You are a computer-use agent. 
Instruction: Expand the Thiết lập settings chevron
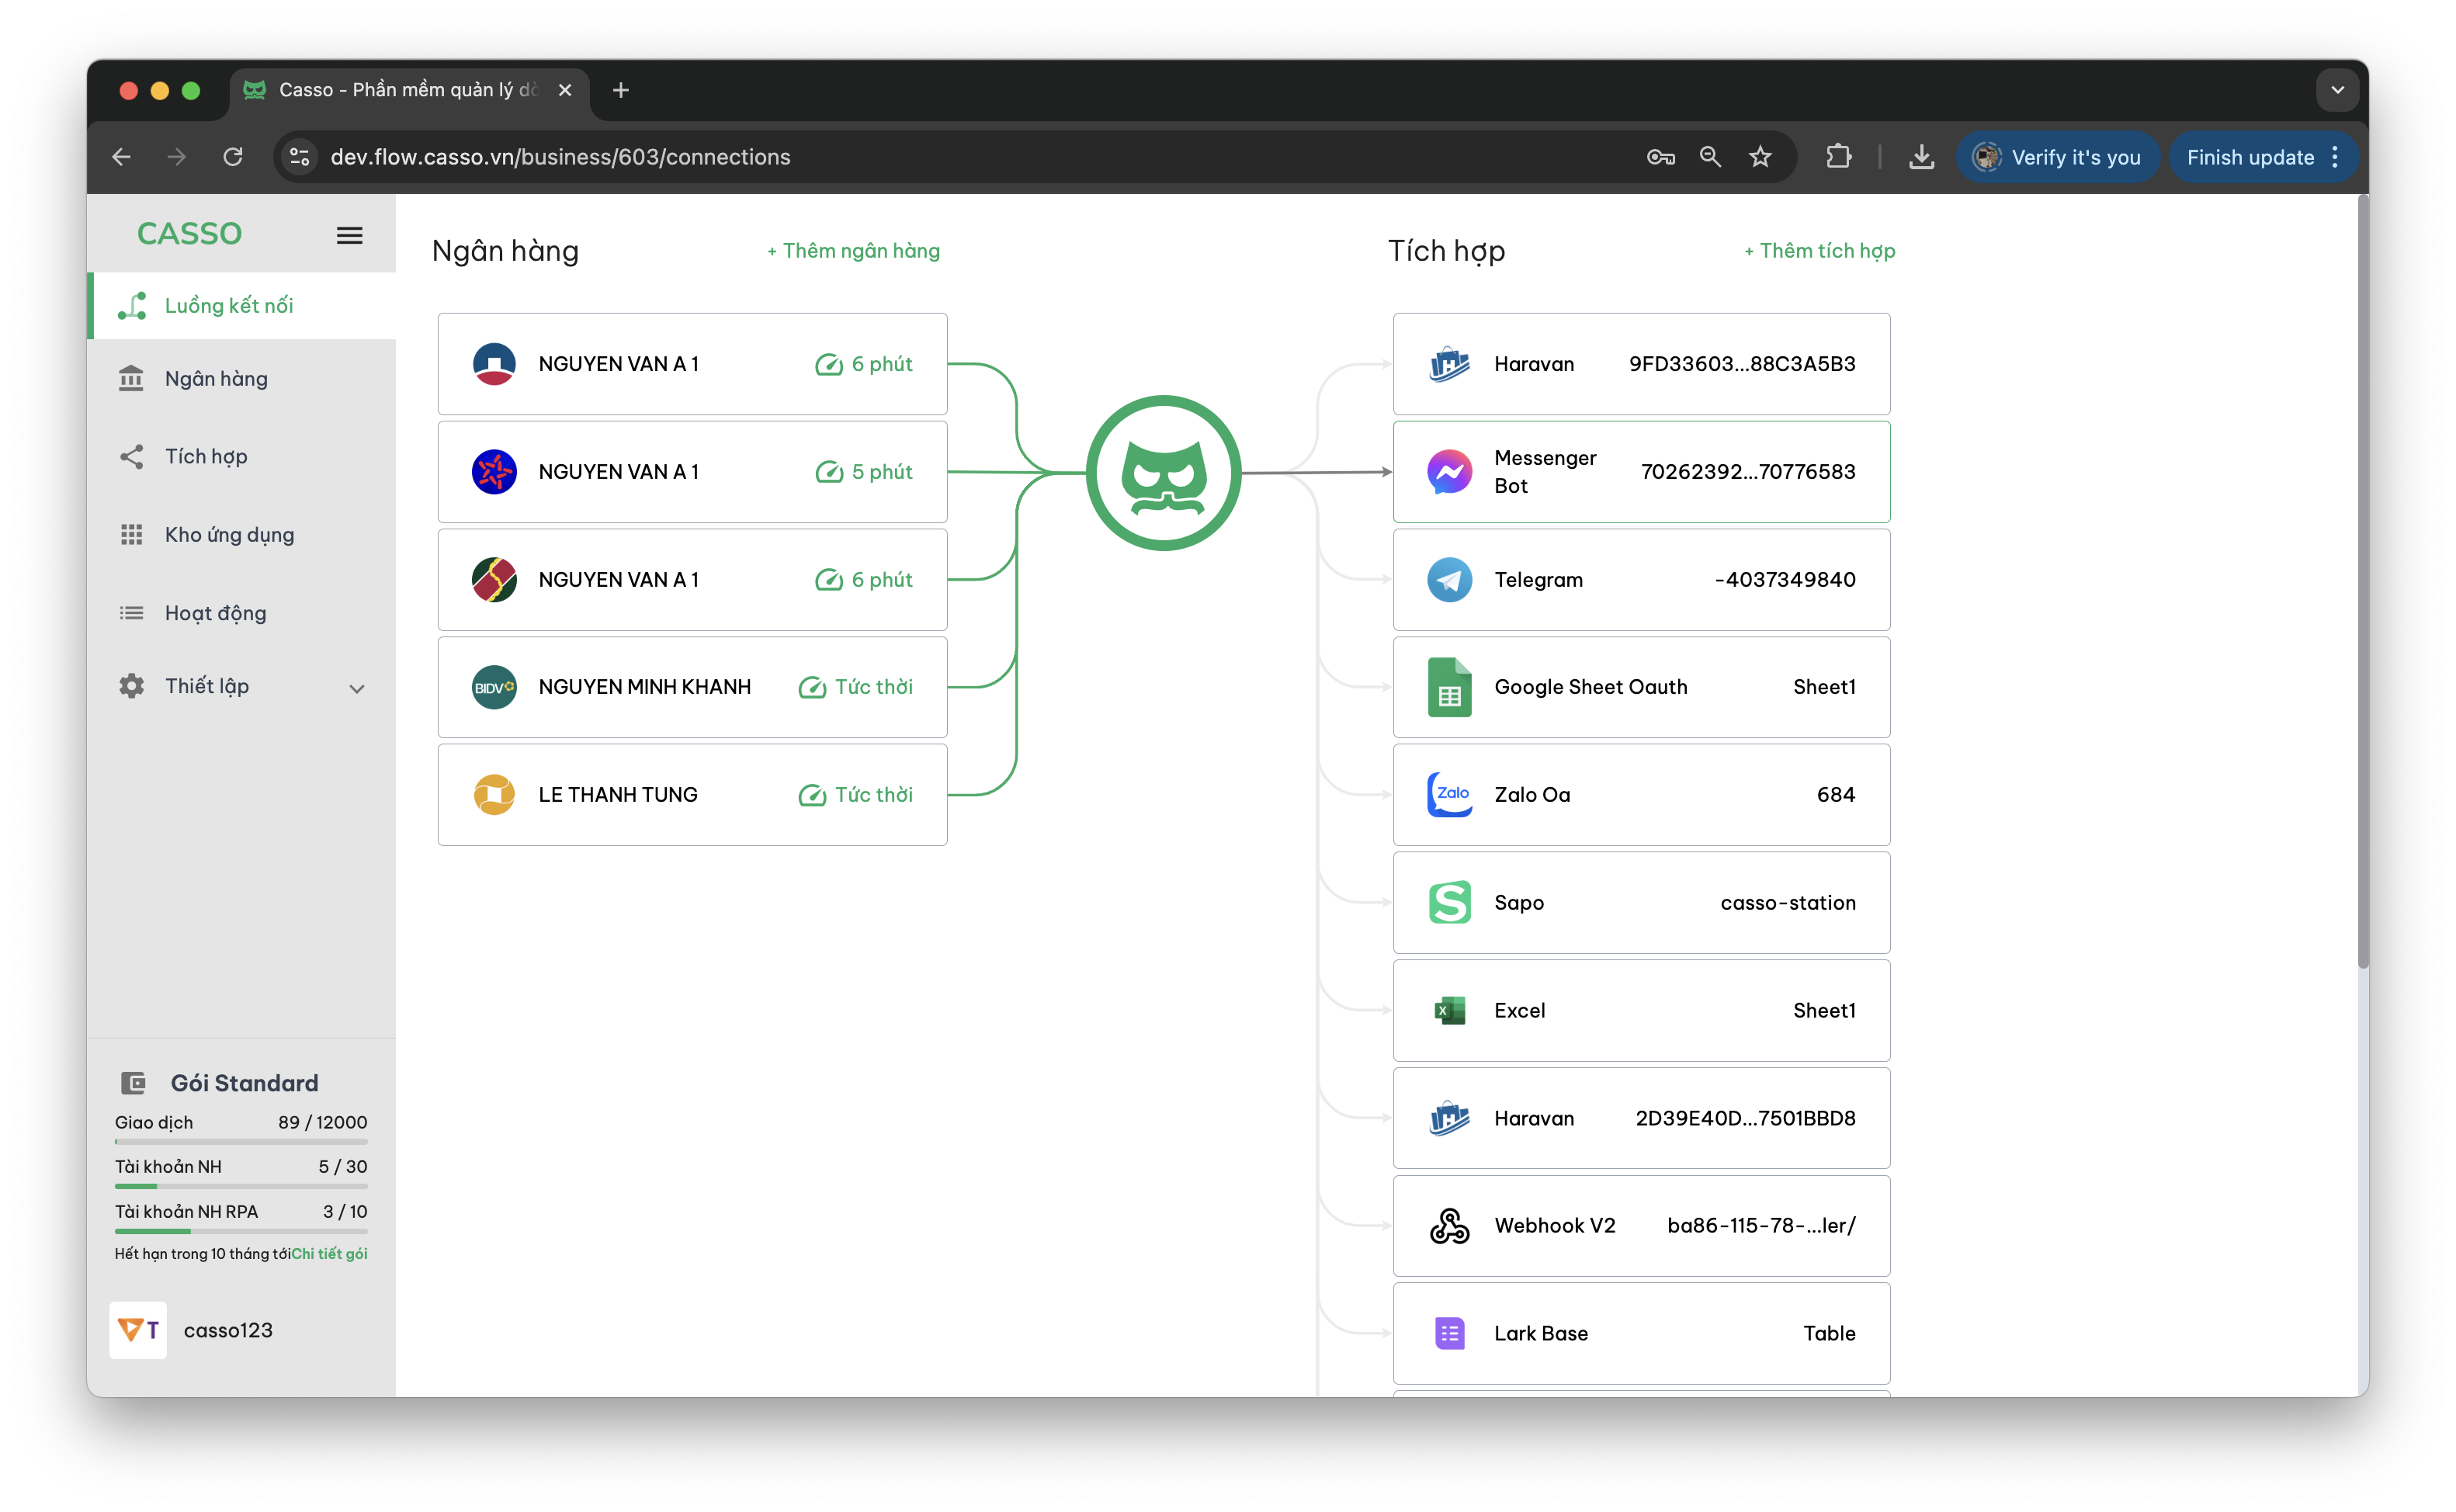(x=357, y=688)
